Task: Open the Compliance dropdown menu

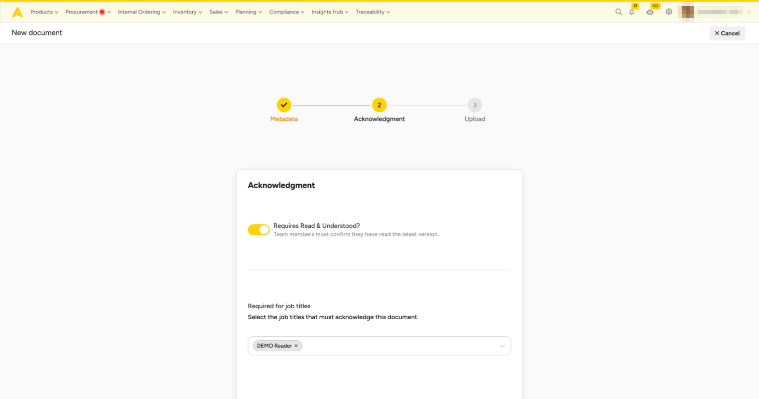Action: click(287, 12)
